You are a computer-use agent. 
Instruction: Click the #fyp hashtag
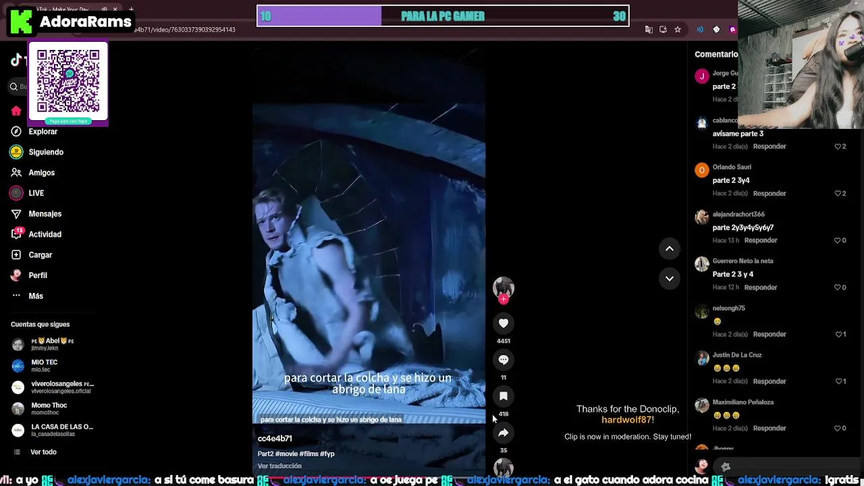[327, 454]
